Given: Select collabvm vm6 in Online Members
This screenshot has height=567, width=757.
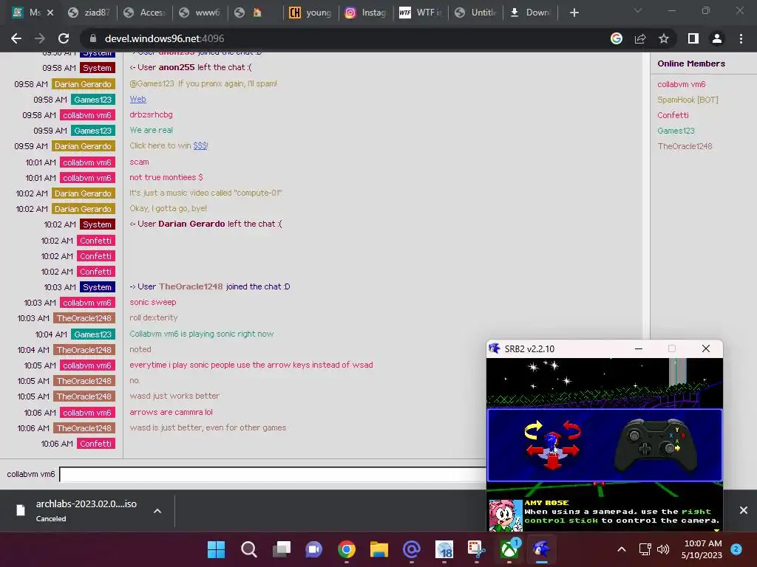Looking at the screenshot, I should 681,84.
